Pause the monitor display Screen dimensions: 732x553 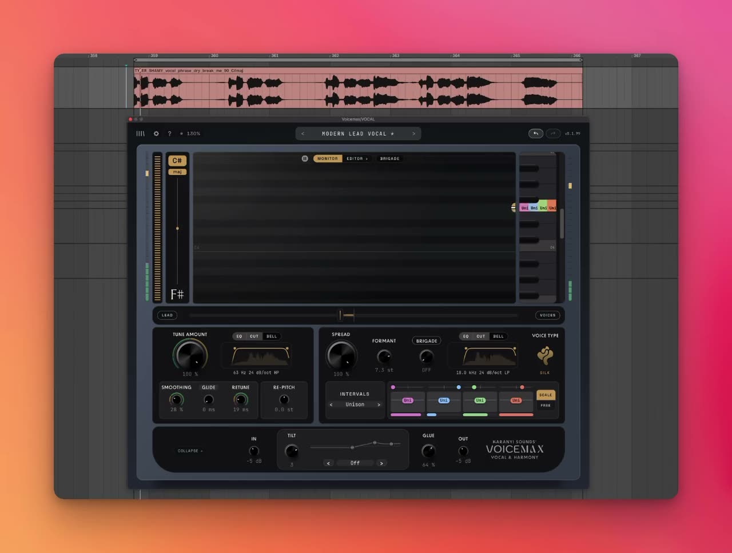tap(305, 158)
